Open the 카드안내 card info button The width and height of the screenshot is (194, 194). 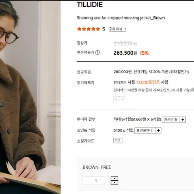[x=171, y=120]
